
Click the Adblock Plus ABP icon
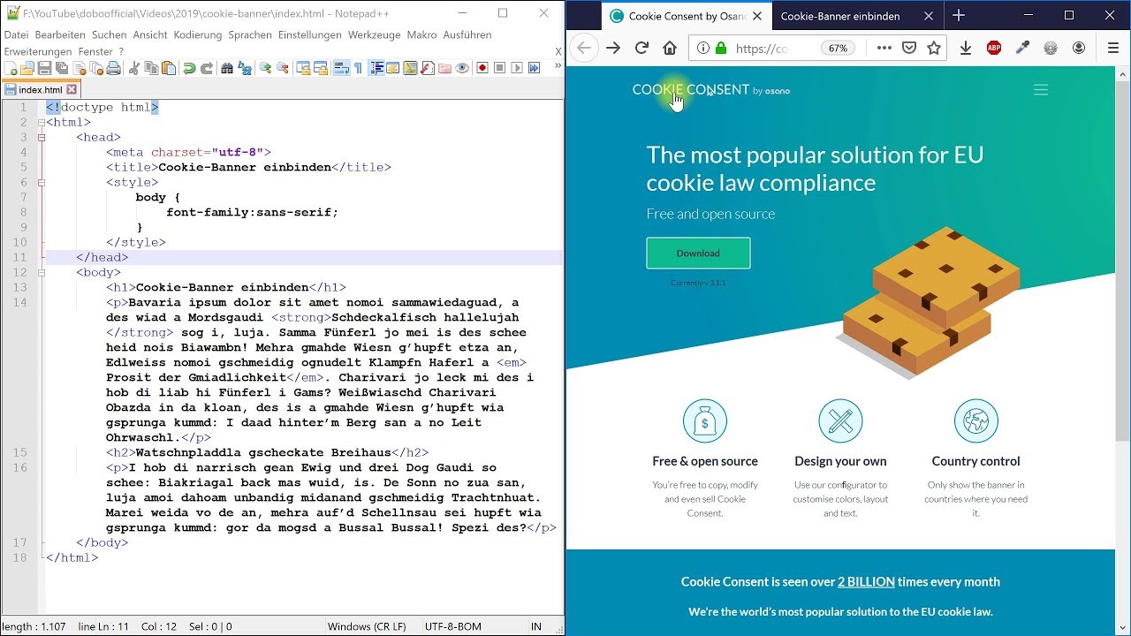[x=994, y=49]
